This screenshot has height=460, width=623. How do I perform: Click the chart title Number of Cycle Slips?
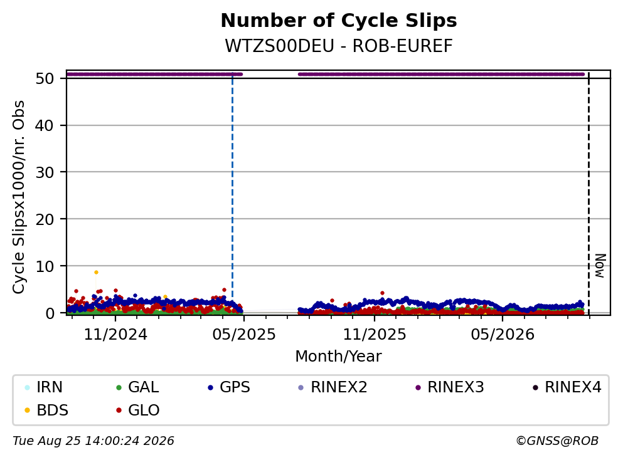339,21
